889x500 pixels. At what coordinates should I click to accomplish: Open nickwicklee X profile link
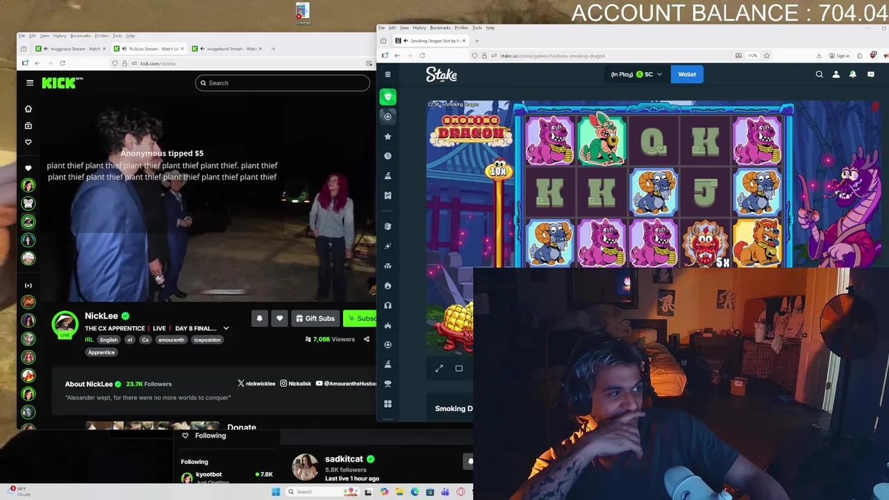coord(256,383)
